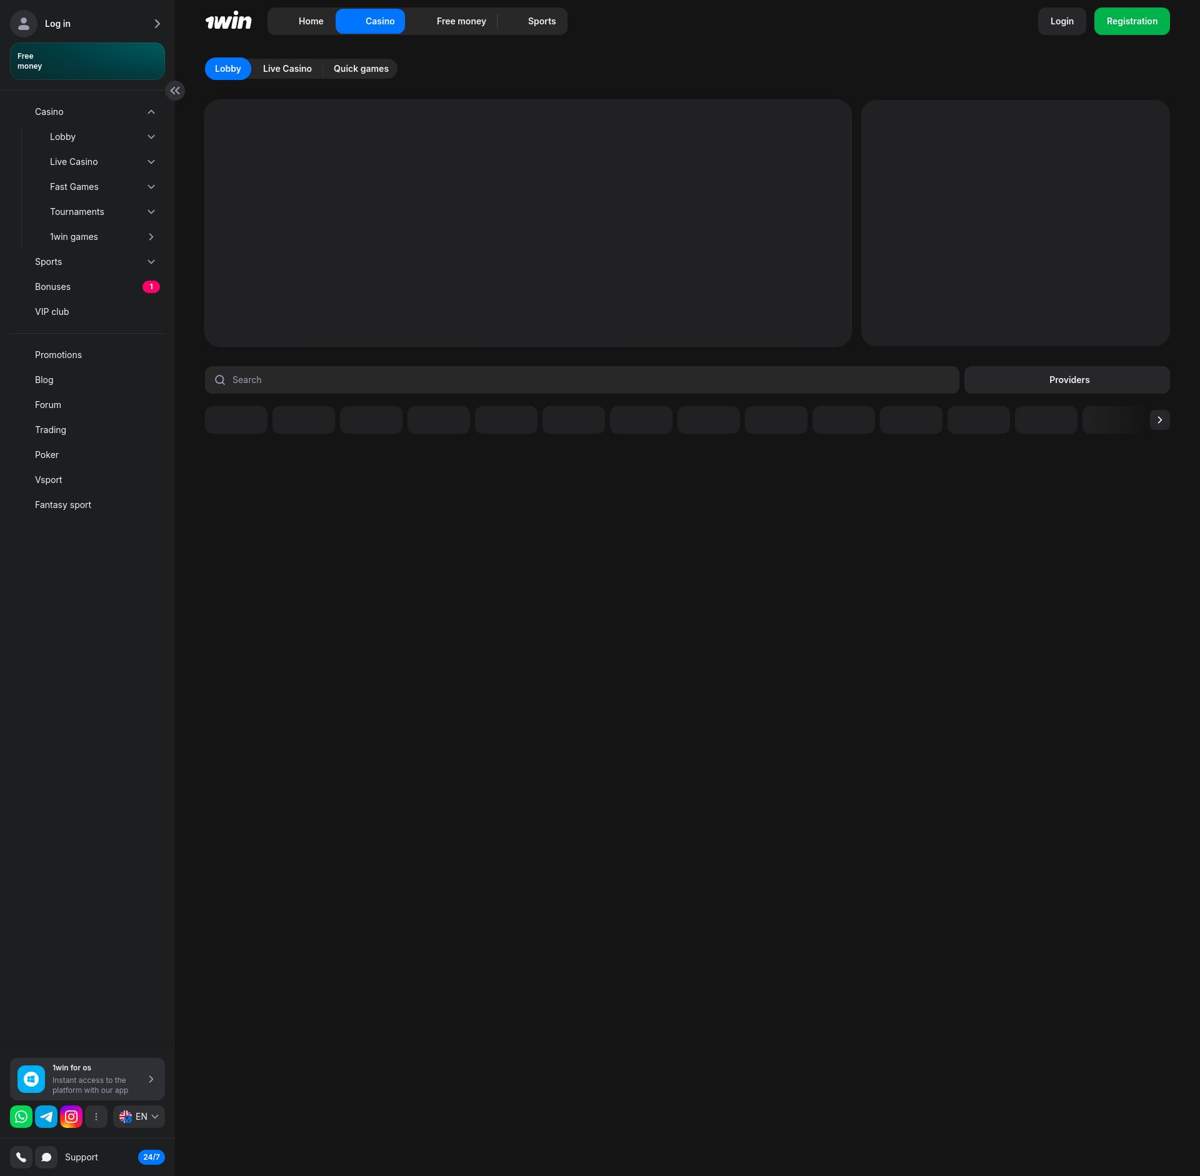This screenshot has width=1200, height=1176.
Task: Open Free money in top navigation
Action: 461,21
